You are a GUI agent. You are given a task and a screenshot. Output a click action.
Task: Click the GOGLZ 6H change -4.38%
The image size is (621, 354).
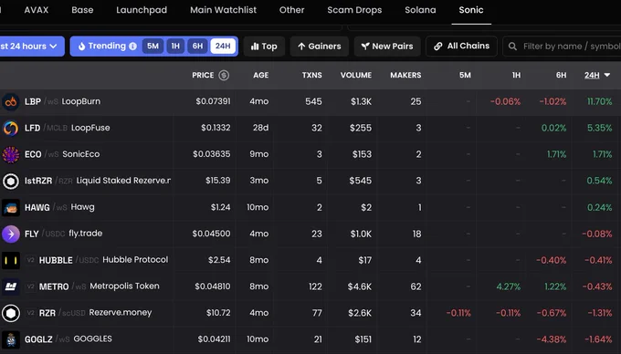tap(552, 339)
